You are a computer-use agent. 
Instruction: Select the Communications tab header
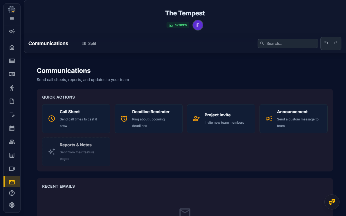pos(48,43)
